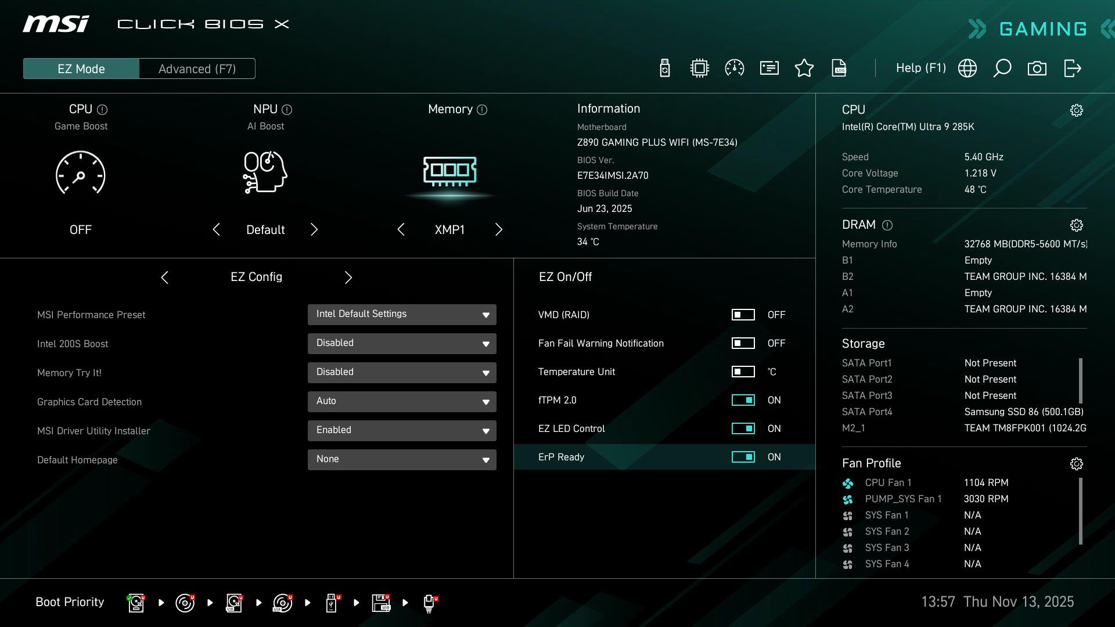Select the EZ Mode tab
The height and width of the screenshot is (627, 1115).
[81, 69]
